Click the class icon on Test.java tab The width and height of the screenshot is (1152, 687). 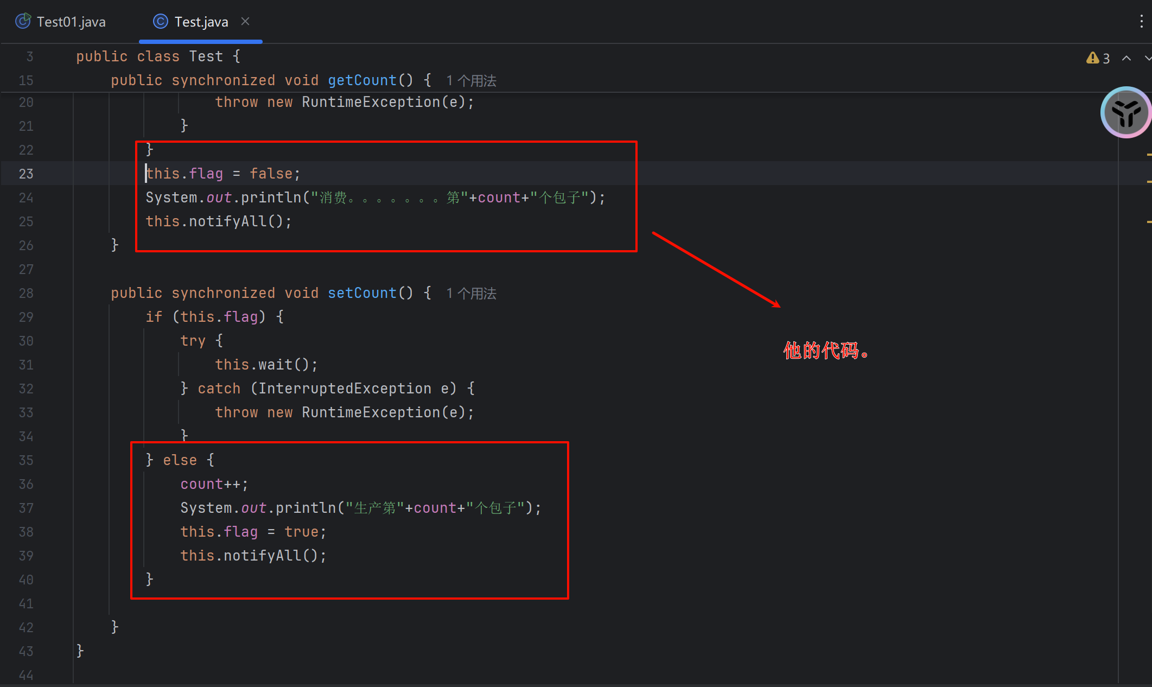coord(160,21)
